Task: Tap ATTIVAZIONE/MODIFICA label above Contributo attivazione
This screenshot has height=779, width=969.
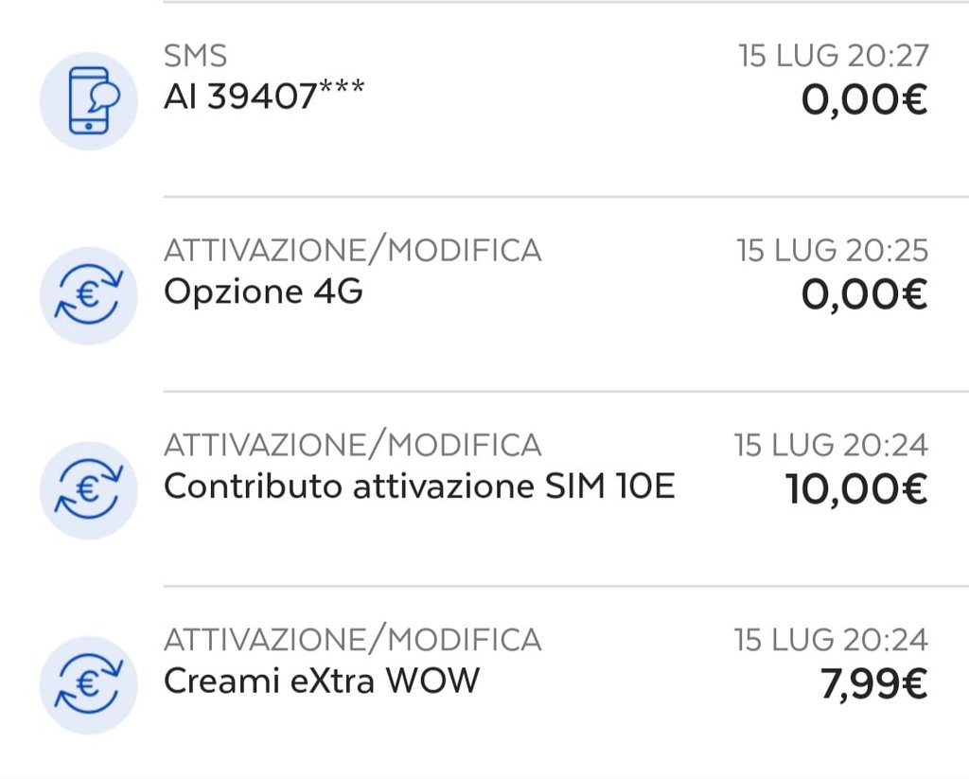Action: click(353, 445)
